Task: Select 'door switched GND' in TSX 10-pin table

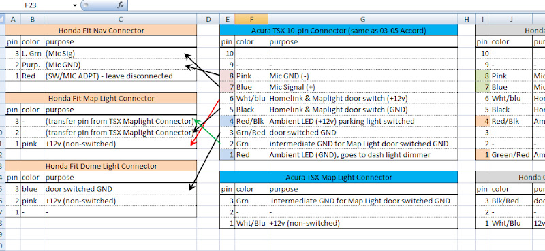Action: click(x=363, y=132)
